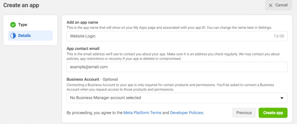Image resolution: width=297 pixels, height=124 pixels.
Task: Click the Business Account Optional label
Action: pos(92,79)
